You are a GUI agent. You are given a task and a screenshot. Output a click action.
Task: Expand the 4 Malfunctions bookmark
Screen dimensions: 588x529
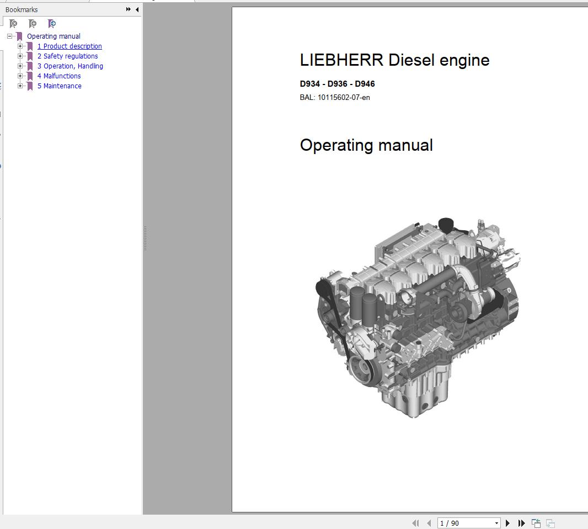click(x=20, y=76)
